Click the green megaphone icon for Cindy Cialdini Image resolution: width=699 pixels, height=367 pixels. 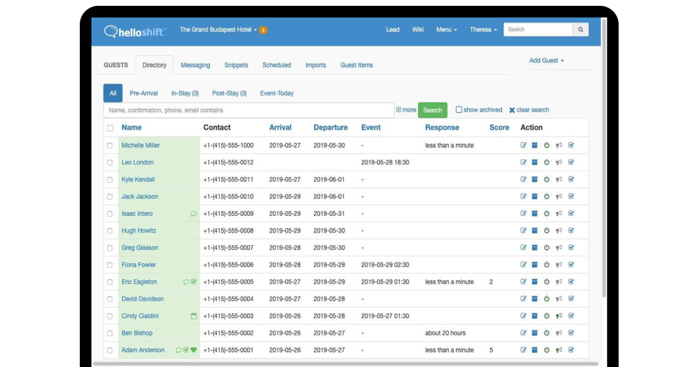pos(559,316)
